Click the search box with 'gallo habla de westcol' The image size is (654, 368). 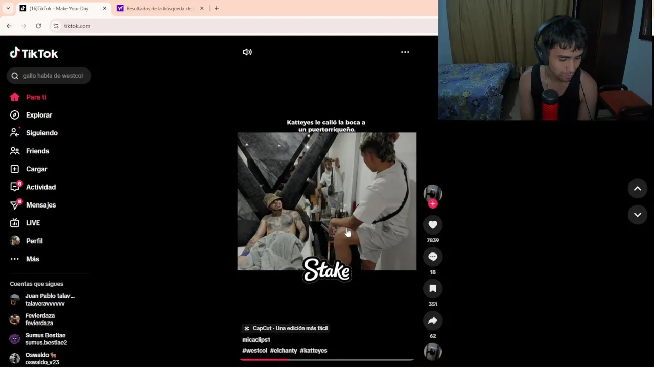coord(49,76)
